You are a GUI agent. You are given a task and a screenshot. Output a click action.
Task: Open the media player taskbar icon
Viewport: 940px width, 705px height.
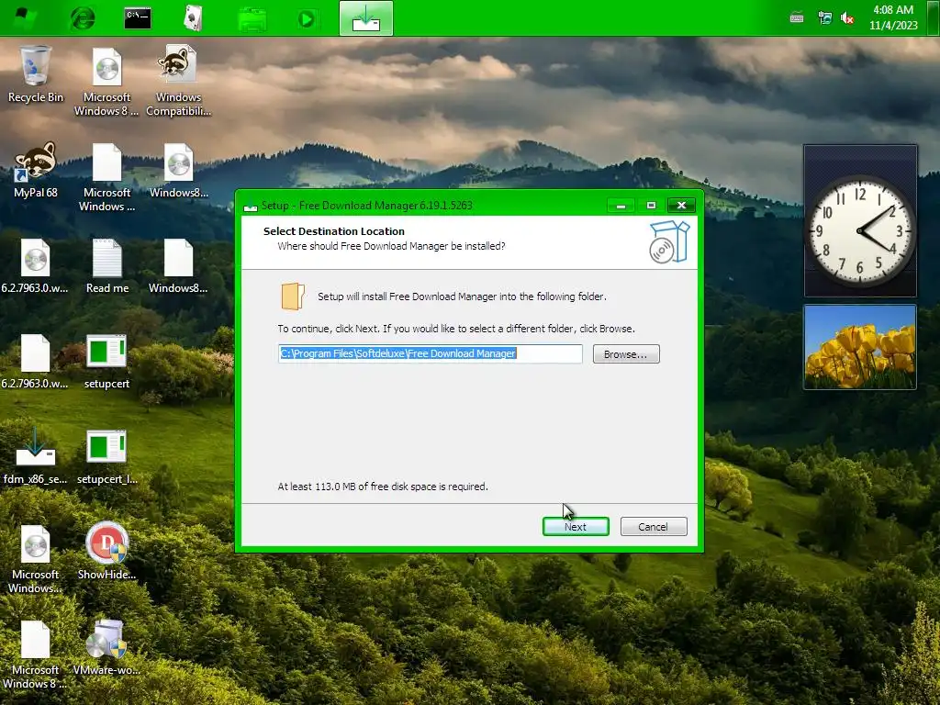pos(307,18)
